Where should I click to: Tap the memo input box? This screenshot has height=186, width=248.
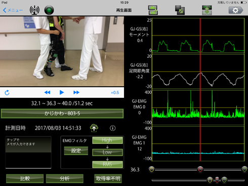pyautogui.click(x=28, y=153)
